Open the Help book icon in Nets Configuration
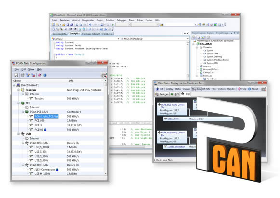Image resolution: width=280 pixels, height=198 pixels. 40,75
